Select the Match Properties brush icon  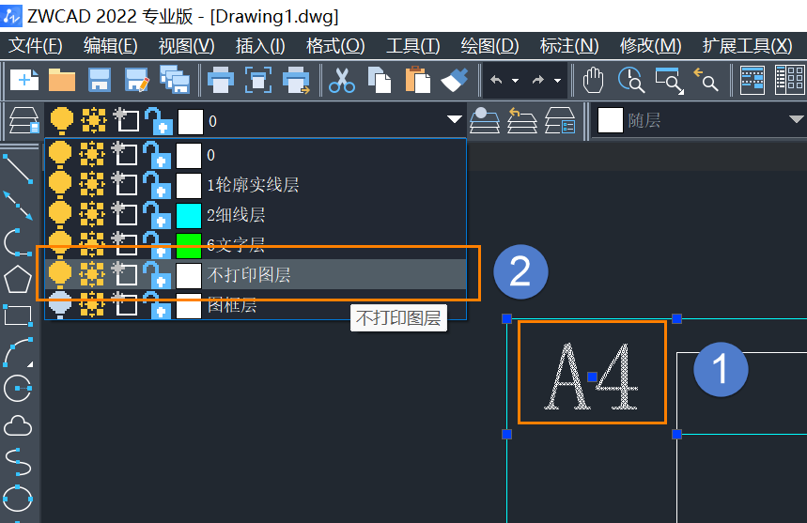click(455, 80)
